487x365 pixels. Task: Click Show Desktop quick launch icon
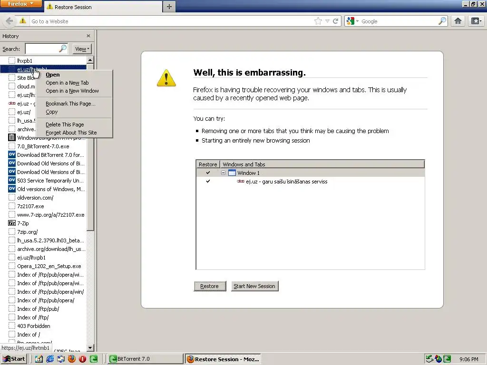tap(39, 359)
